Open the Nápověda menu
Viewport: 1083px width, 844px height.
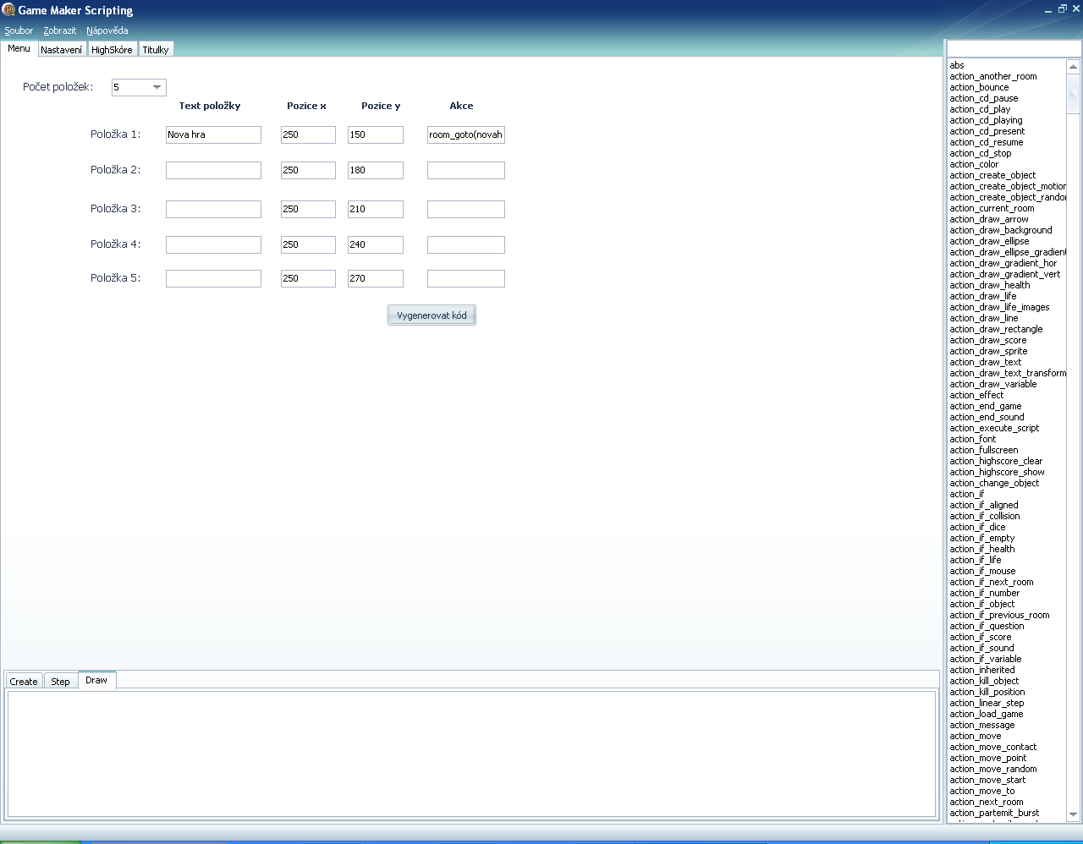coord(107,30)
